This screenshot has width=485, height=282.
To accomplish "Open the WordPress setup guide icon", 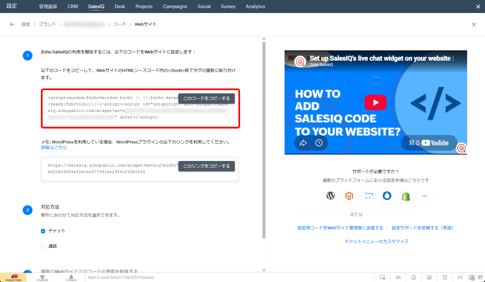I will point(330,196).
